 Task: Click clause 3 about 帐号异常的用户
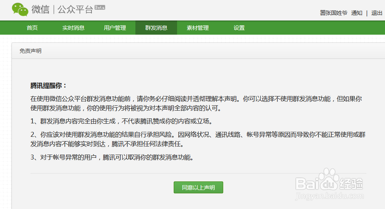(x=112, y=157)
